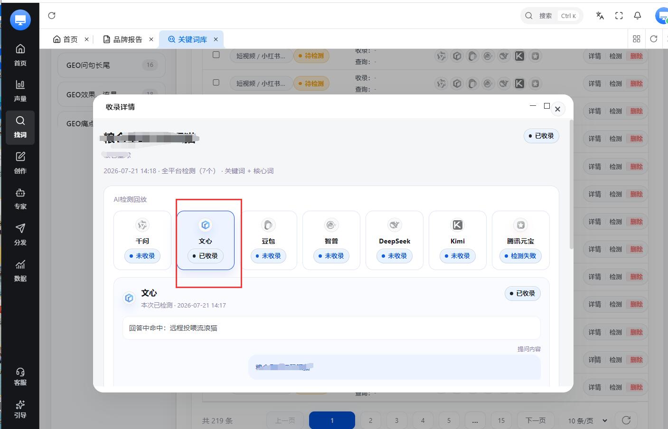This screenshot has height=429, width=668.
Task: Tick the second row checkbox
Action: (216, 82)
